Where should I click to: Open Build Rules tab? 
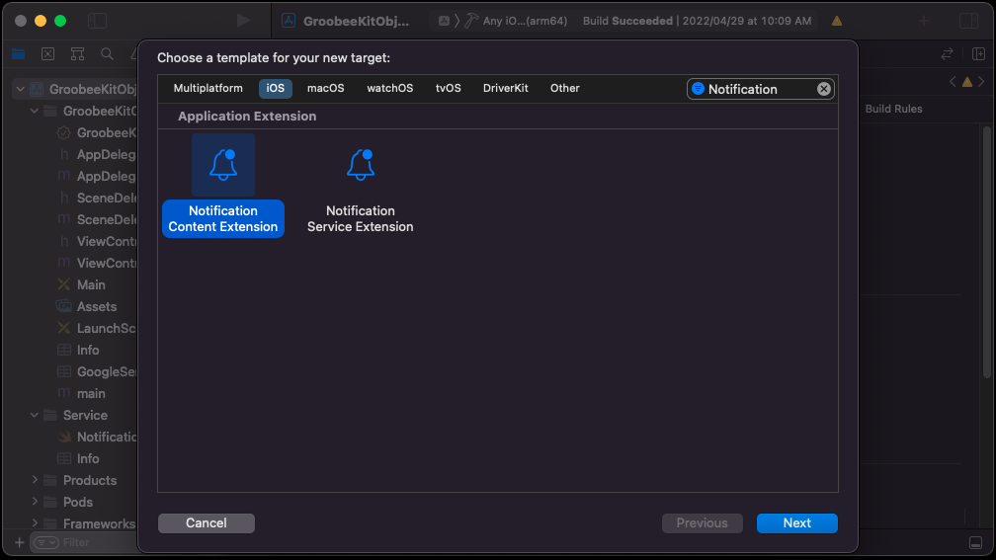pos(893,109)
